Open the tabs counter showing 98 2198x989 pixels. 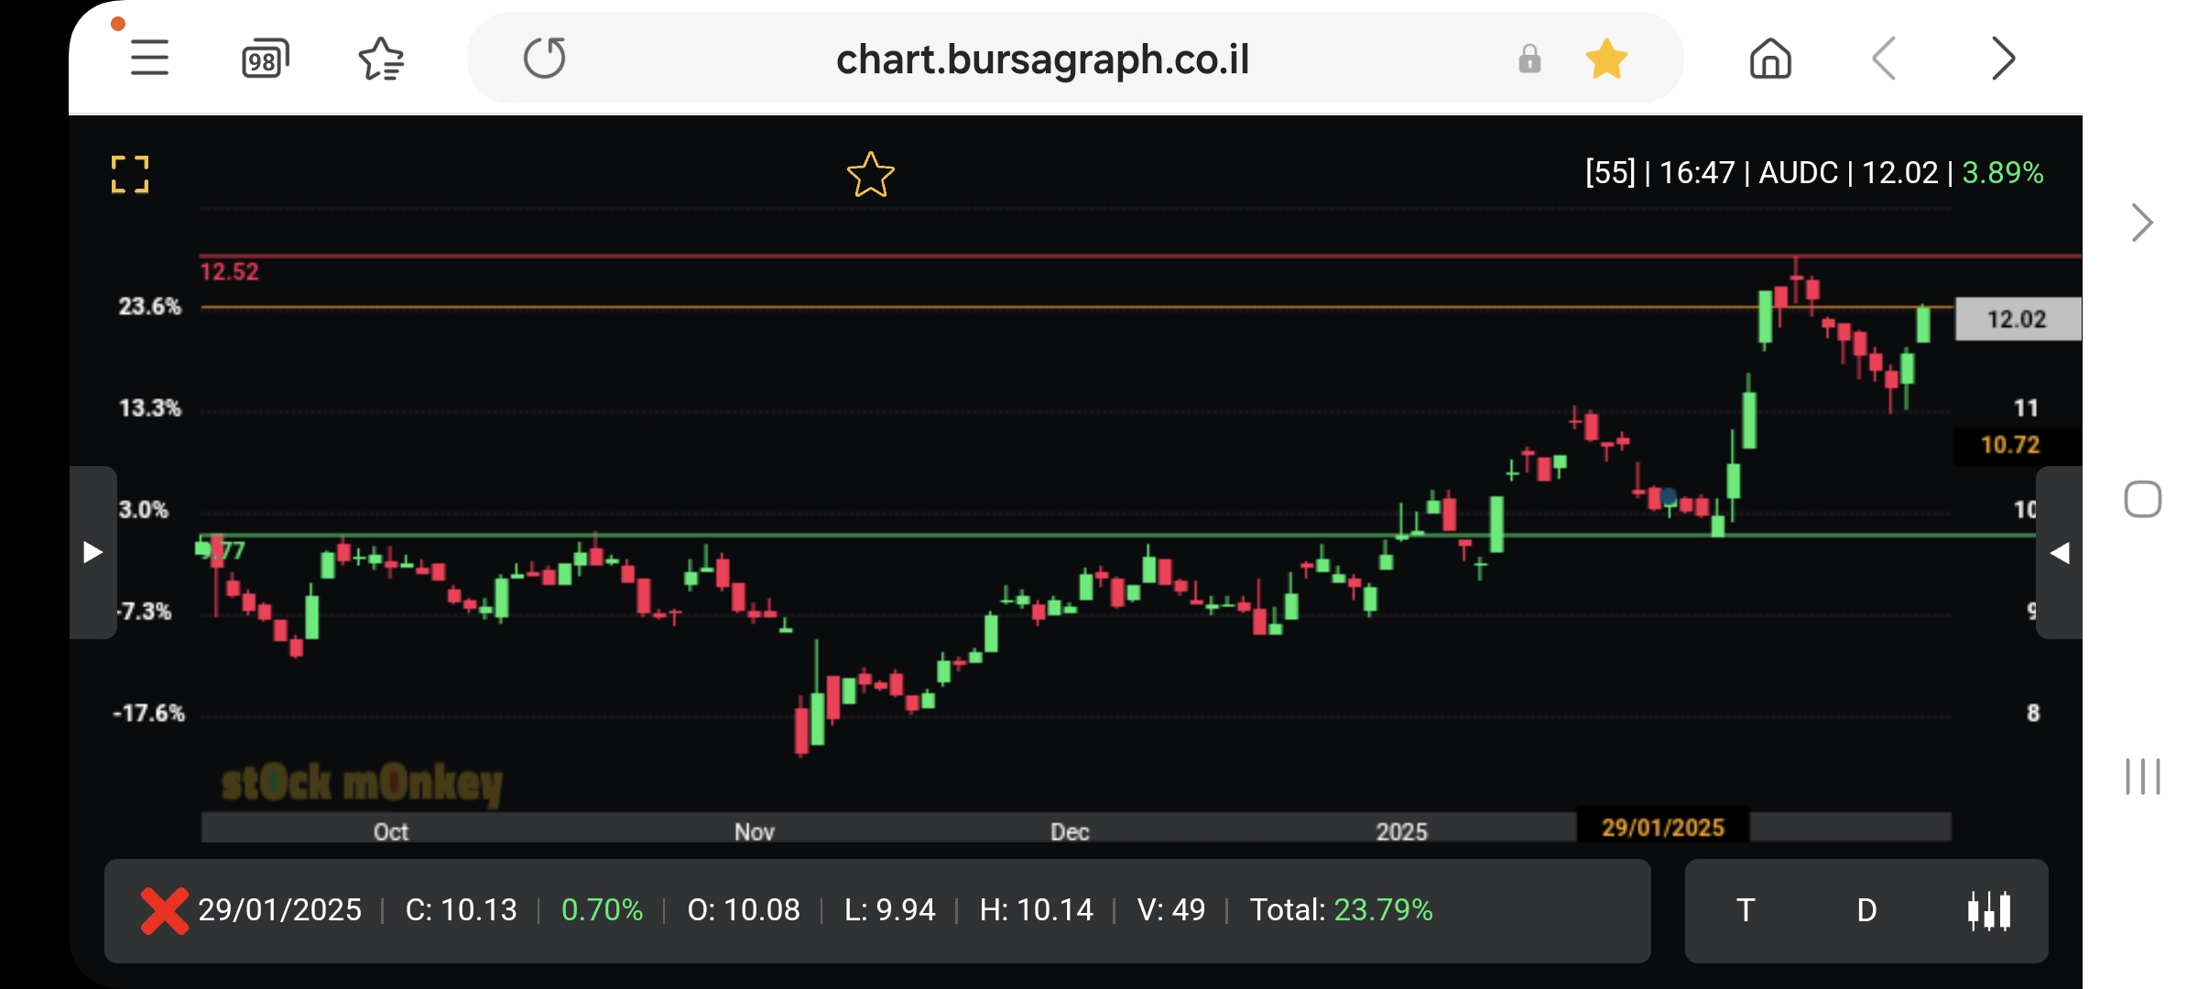pyautogui.click(x=265, y=60)
